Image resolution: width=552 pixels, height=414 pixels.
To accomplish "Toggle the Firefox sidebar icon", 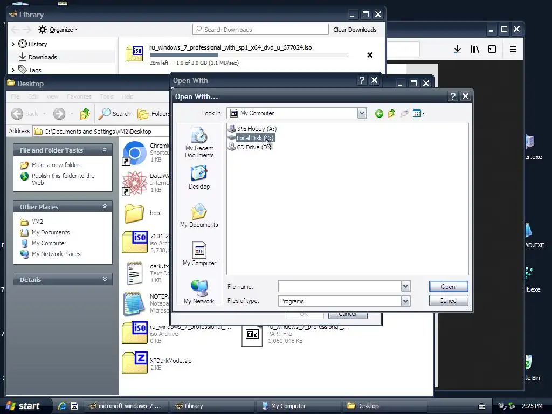I will point(492,49).
